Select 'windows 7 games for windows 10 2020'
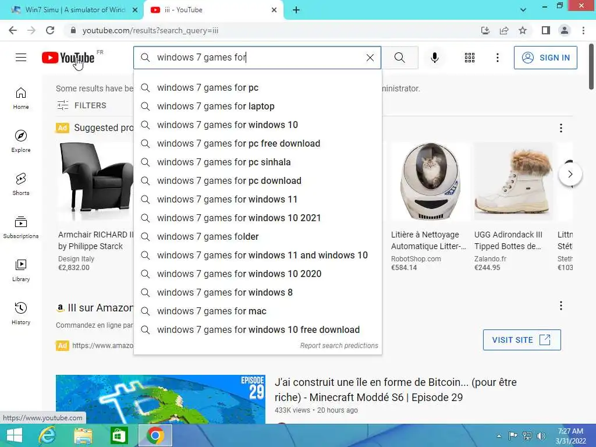 pos(258,274)
